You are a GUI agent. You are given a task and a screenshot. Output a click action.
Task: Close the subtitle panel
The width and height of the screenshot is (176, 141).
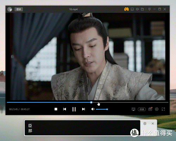tap(153, 123)
